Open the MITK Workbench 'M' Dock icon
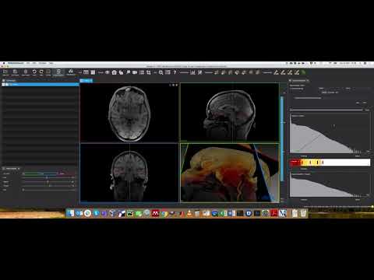 pyautogui.click(x=283, y=213)
